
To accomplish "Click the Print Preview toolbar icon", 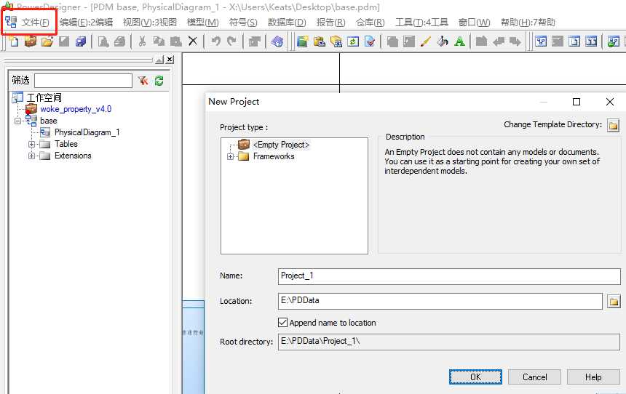I will 103,41.
